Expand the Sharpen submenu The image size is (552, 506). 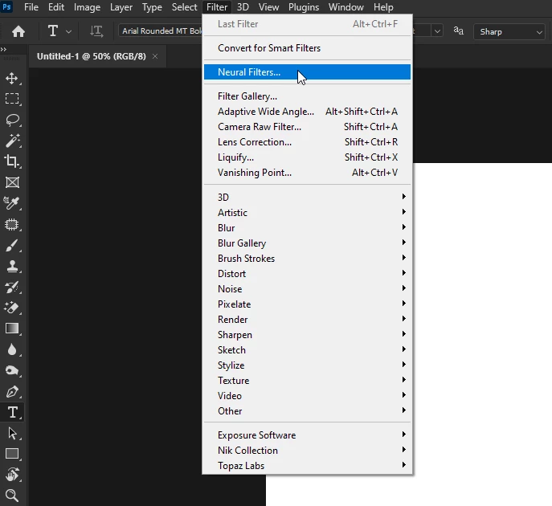click(307, 335)
